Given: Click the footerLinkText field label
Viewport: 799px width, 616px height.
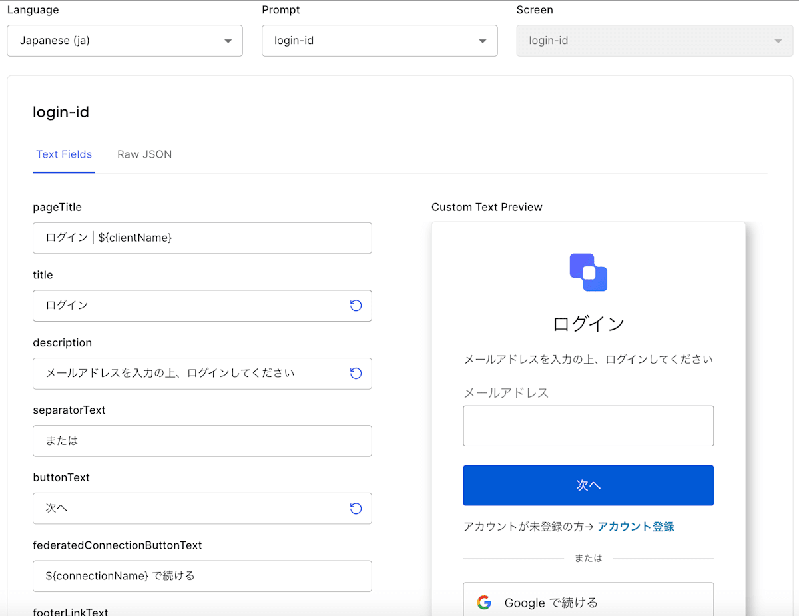Looking at the screenshot, I should click(71, 611).
